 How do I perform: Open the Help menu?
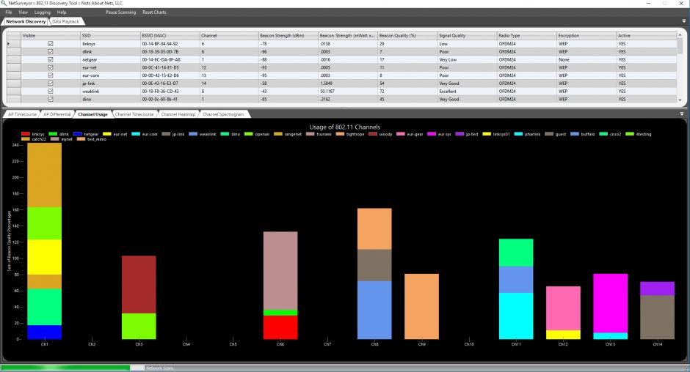coord(62,12)
